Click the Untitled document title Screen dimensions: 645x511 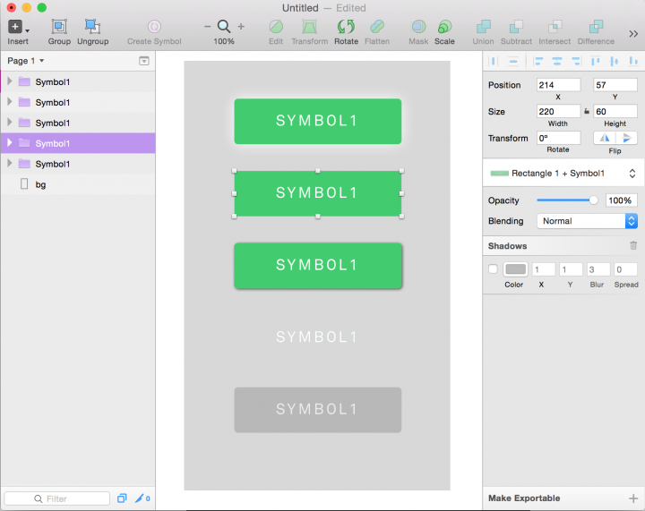300,8
